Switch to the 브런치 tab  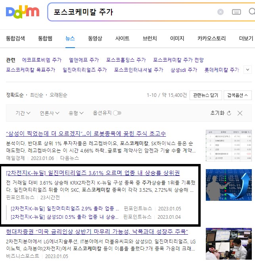(150, 39)
